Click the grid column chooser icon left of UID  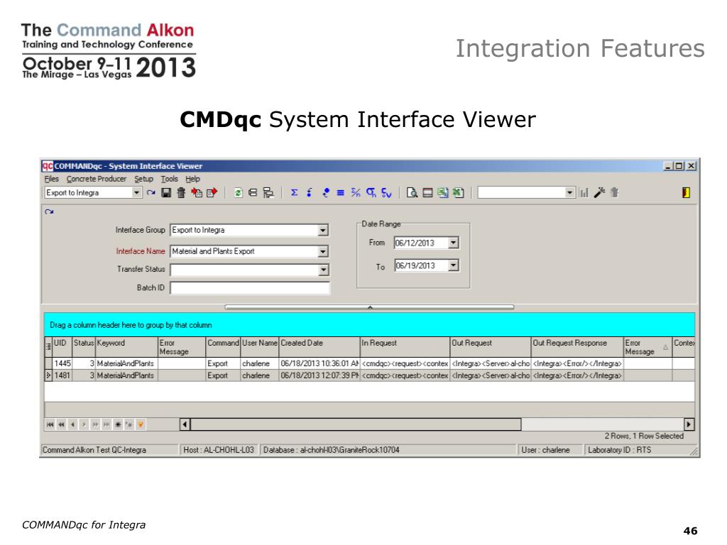click(x=48, y=347)
